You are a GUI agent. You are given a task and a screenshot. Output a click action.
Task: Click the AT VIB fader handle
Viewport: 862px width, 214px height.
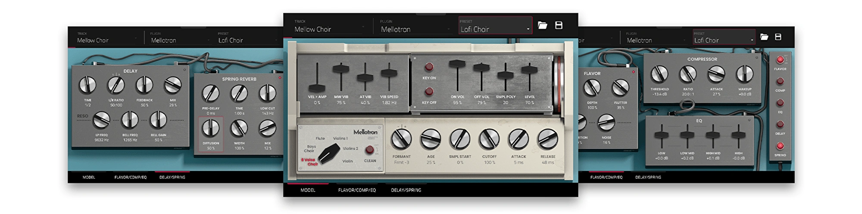tap(365, 78)
